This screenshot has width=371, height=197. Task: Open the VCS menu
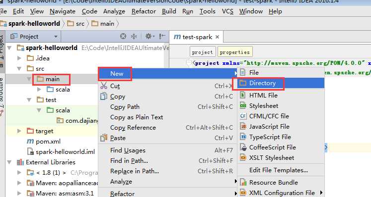click(227, 11)
